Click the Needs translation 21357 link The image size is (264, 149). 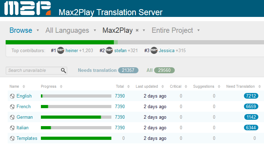pos(108,70)
